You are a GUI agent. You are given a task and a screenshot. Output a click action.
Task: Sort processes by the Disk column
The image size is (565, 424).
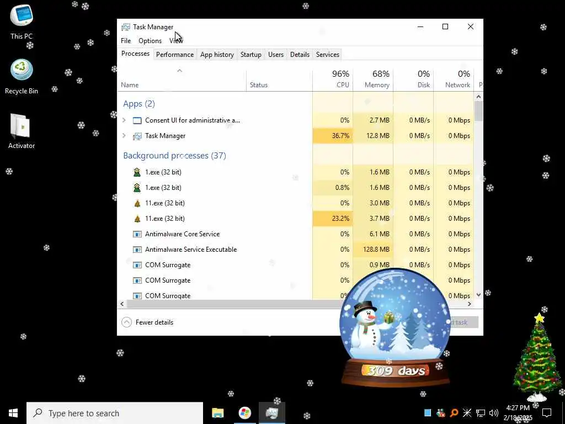tap(413, 79)
